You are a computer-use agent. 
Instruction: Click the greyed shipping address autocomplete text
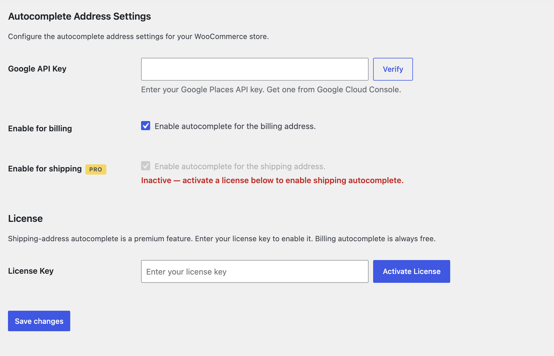point(240,166)
